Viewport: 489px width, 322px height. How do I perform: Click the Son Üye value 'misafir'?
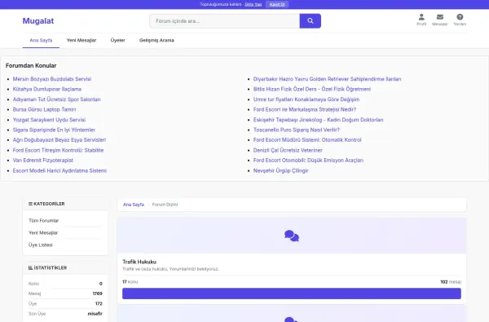pos(95,314)
